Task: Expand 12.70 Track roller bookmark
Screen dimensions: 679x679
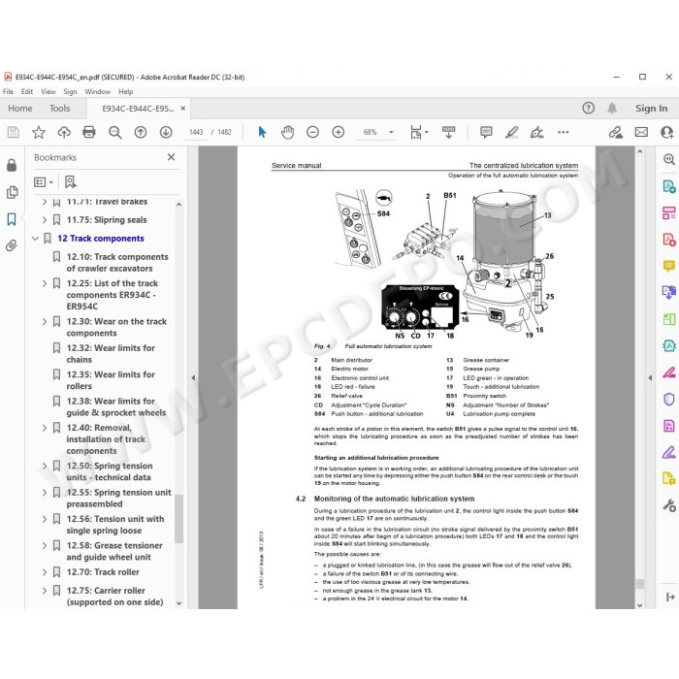Action: tap(45, 572)
